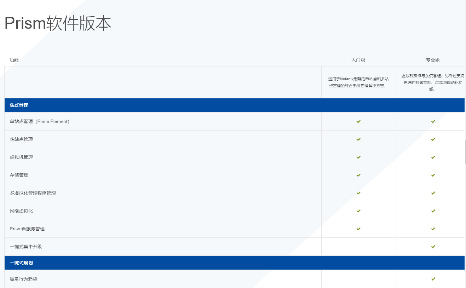Click the 入门级 checkmark in the 虚拟机管理 row

pyautogui.click(x=358, y=157)
